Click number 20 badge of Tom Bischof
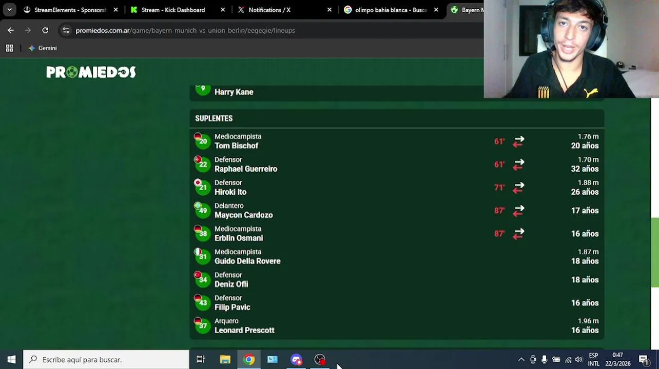 pyautogui.click(x=203, y=141)
